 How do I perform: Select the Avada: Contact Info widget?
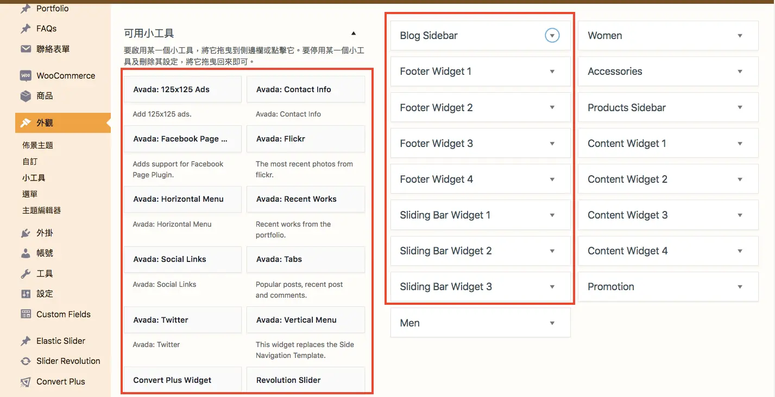tap(306, 89)
